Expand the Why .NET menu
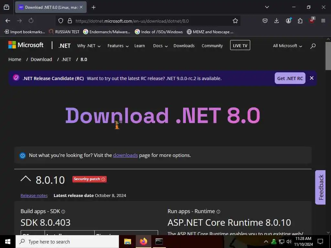The image size is (331, 248). (89, 46)
